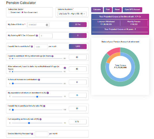Click the return on investment value box

[78, 95]
